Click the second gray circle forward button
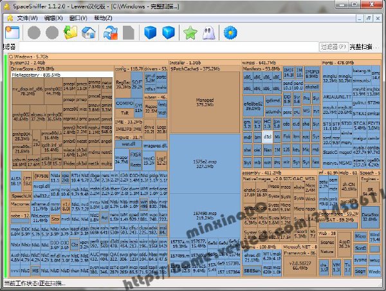Viewport: 386px width, 291px height. point(52,33)
